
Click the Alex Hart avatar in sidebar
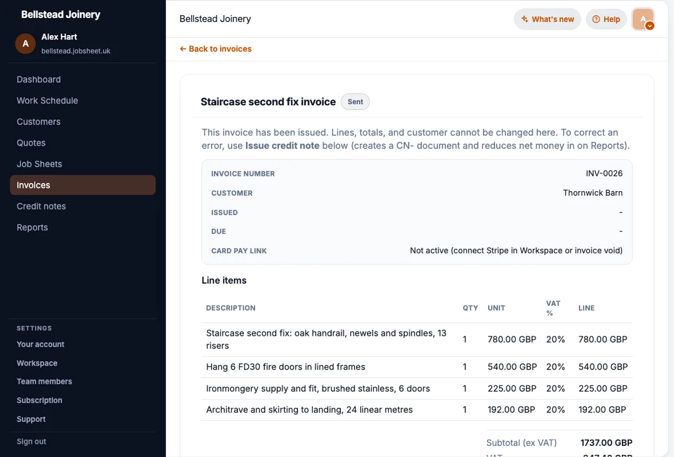(25, 44)
